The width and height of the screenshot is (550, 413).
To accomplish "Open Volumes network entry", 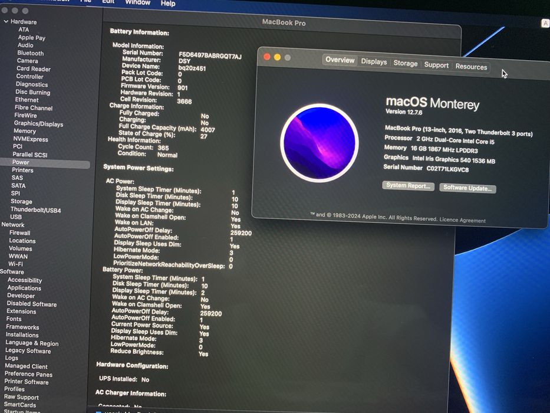I will click(x=21, y=248).
